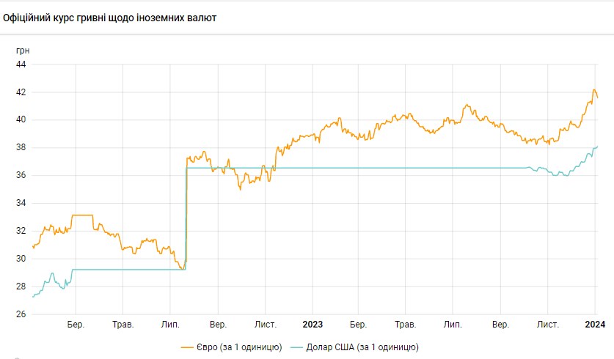Click the first Бер. label on the time axis
Screen dimensions: 614x359
(76, 324)
